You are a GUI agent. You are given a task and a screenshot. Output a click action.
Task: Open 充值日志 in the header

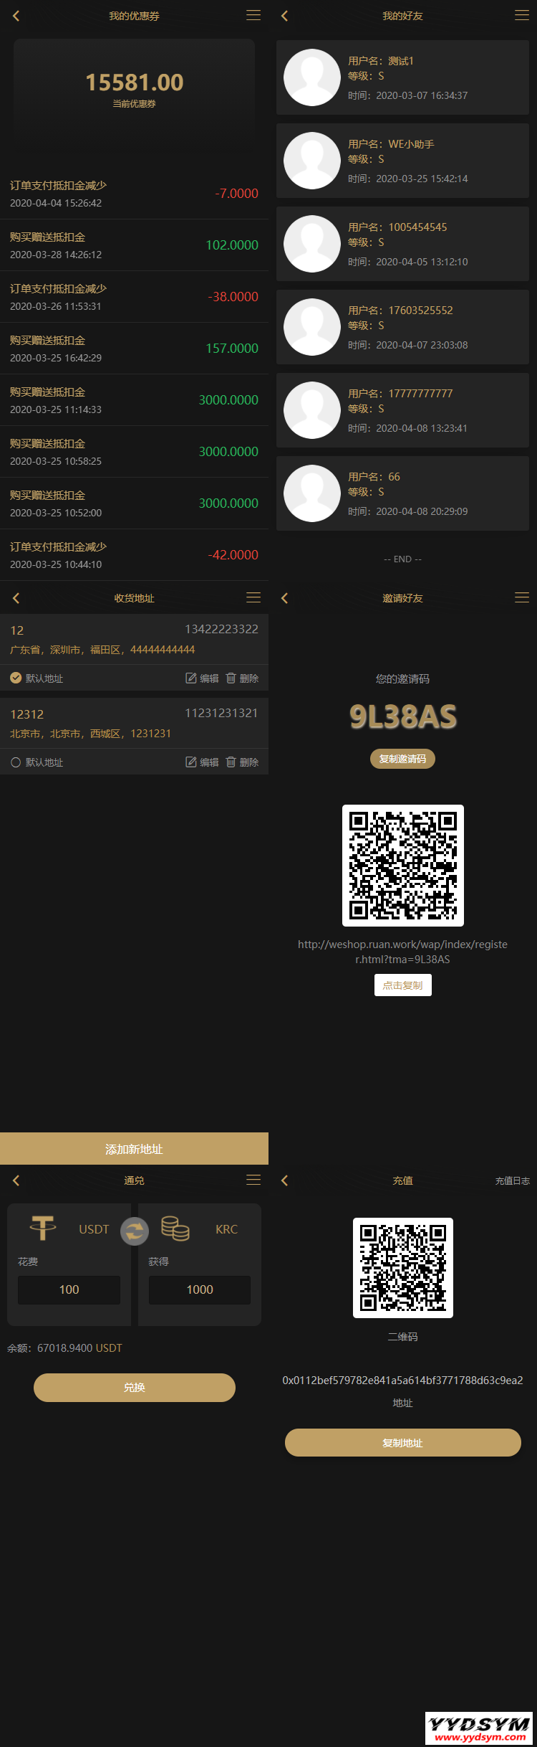point(512,1181)
